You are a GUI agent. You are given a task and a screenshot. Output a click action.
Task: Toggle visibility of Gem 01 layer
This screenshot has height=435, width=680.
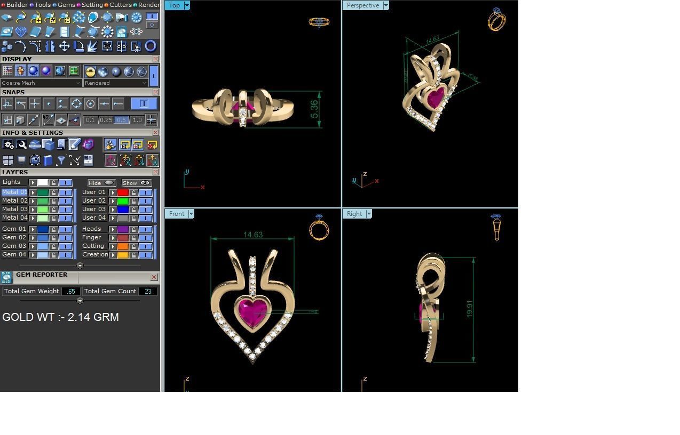(x=65, y=229)
